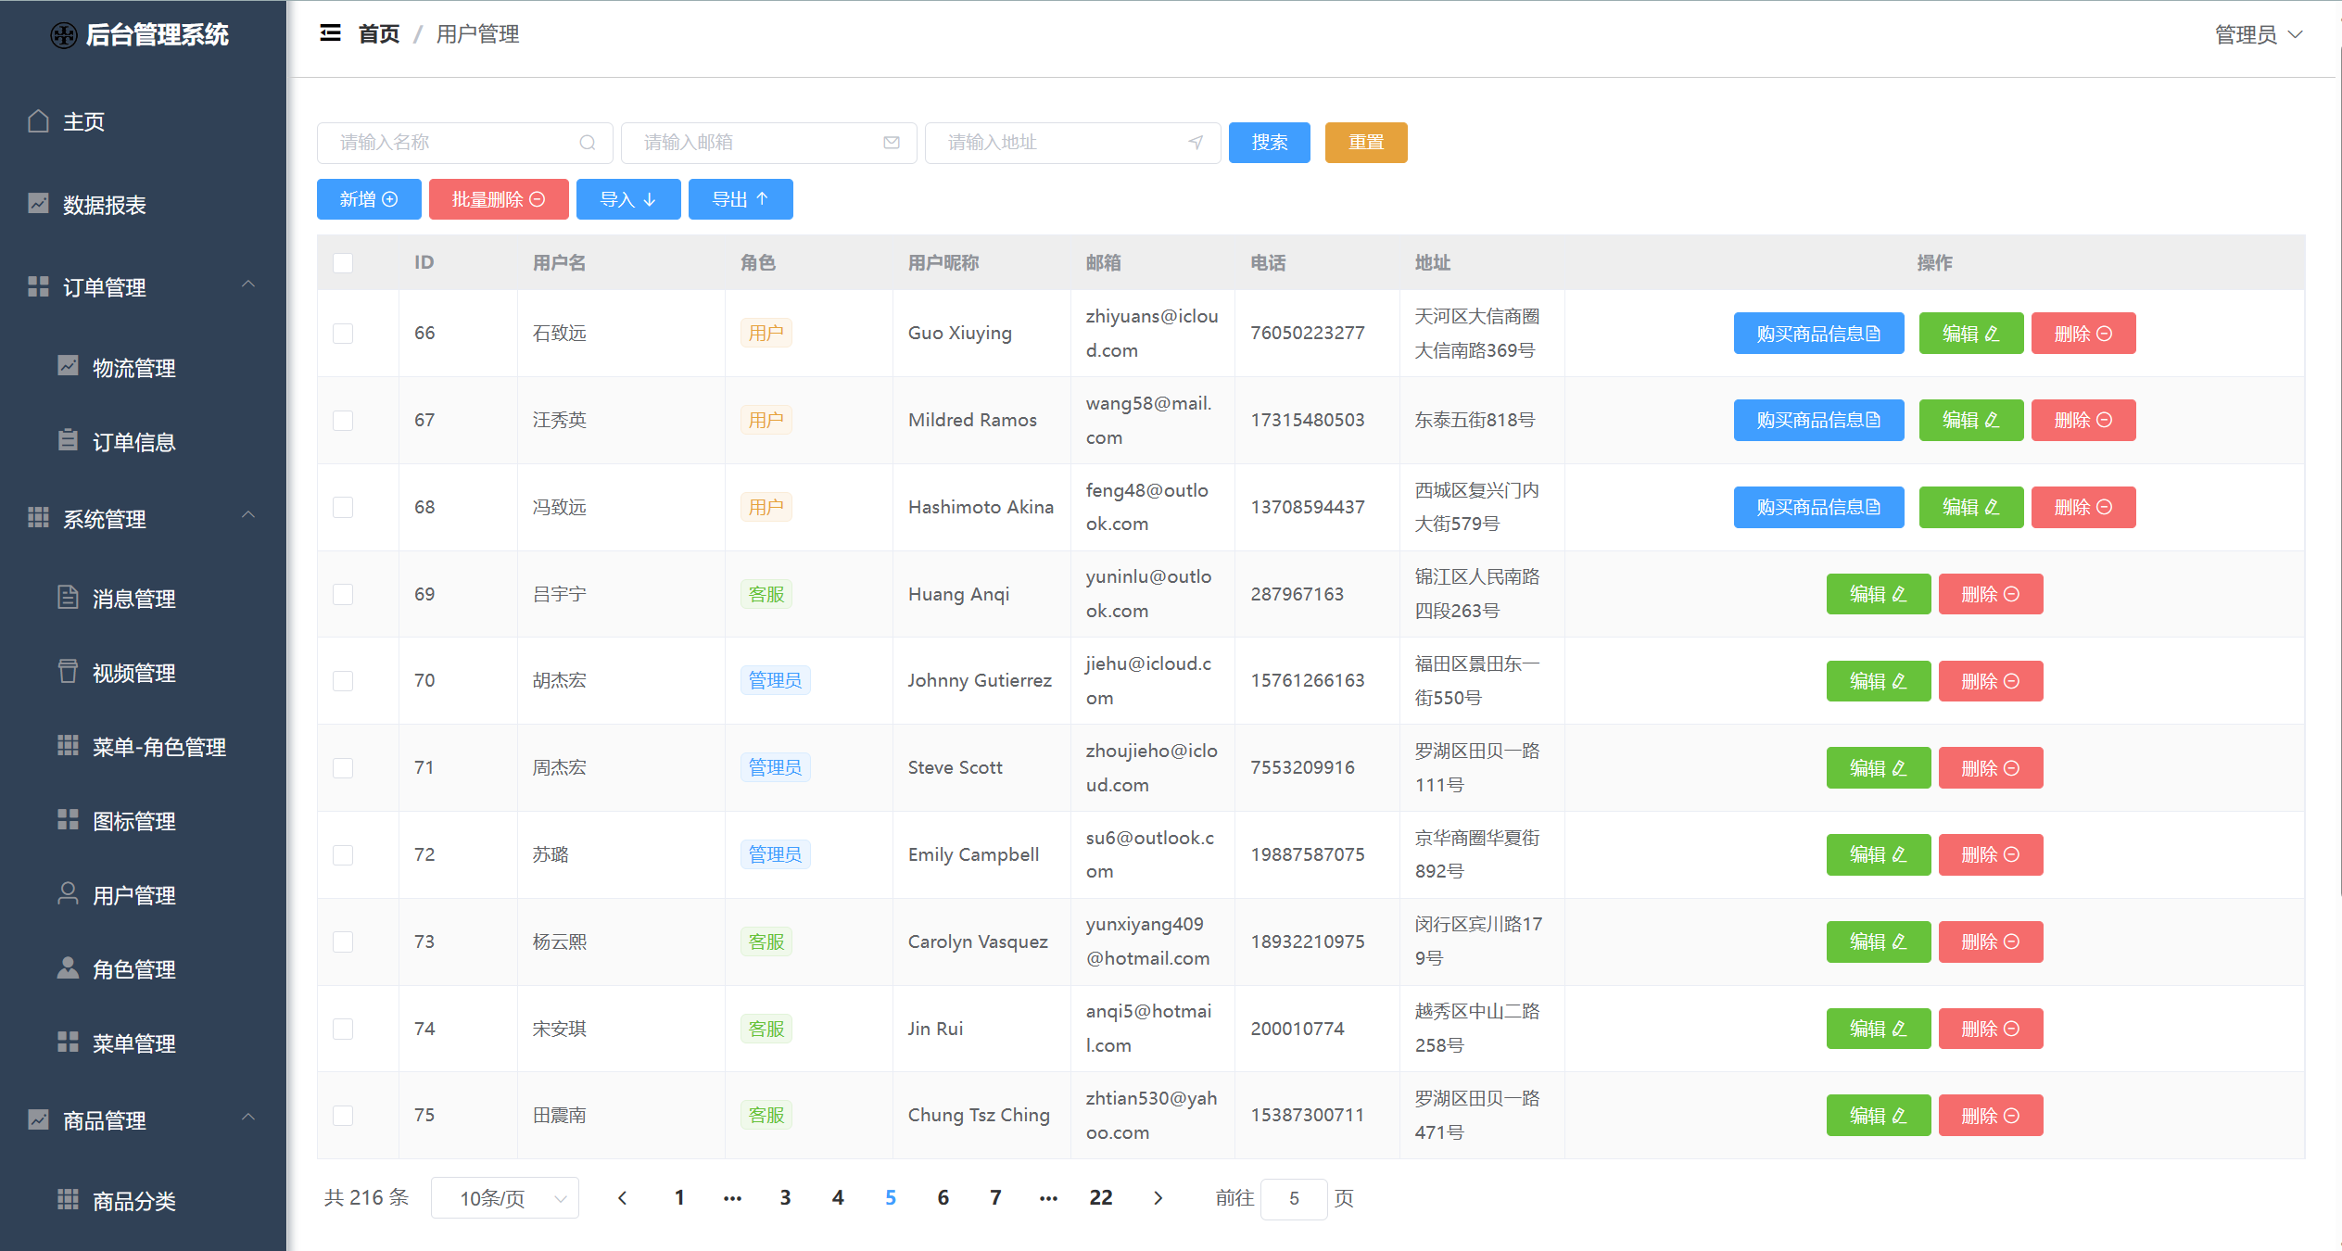Click 首页 in the breadcrumb
Viewport: 2342px width, 1251px height.
pyautogui.click(x=379, y=34)
